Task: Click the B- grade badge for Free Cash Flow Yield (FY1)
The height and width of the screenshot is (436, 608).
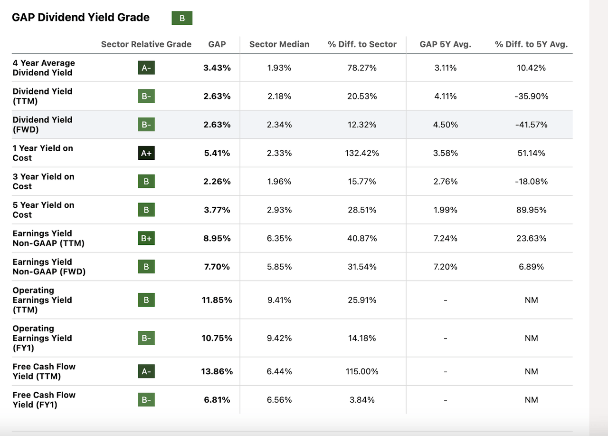Action: pos(146,400)
